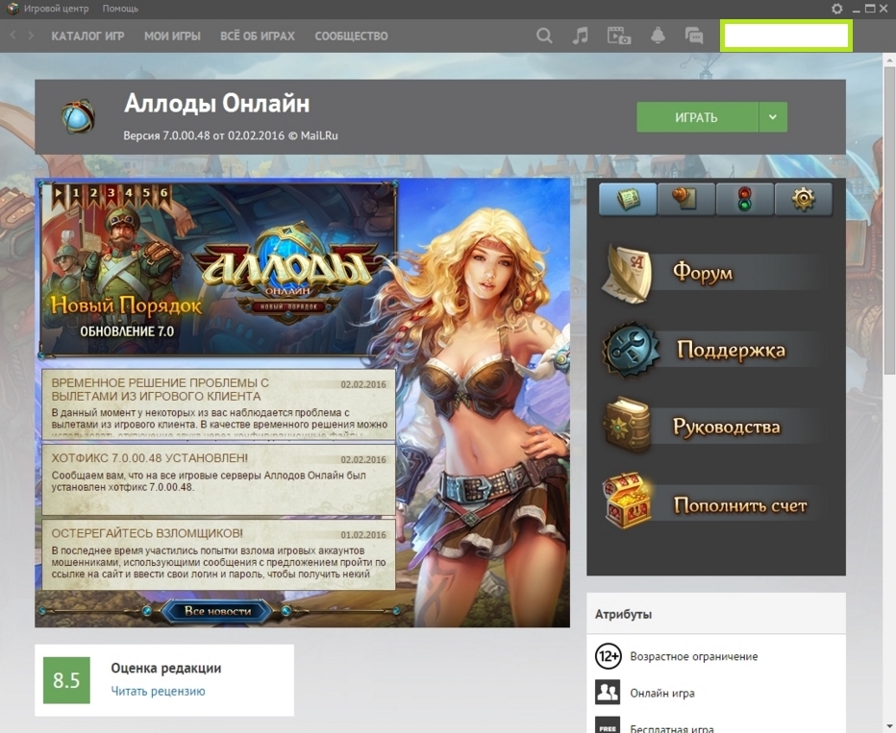Screen dimensions: 896x733
Task: Click the Руководства book icon
Action: (628, 426)
